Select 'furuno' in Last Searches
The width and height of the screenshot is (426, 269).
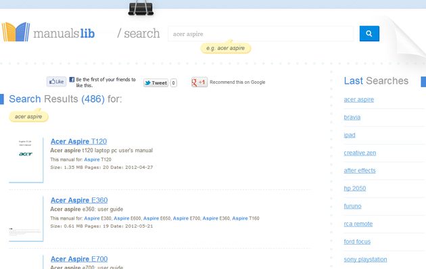pyautogui.click(x=352, y=206)
